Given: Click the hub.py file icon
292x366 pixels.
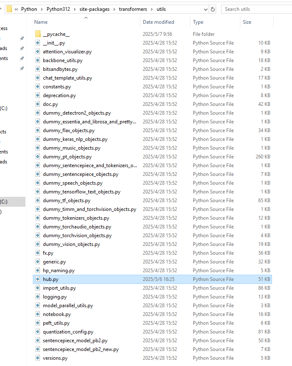Looking at the screenshot, I should point(38,279).
